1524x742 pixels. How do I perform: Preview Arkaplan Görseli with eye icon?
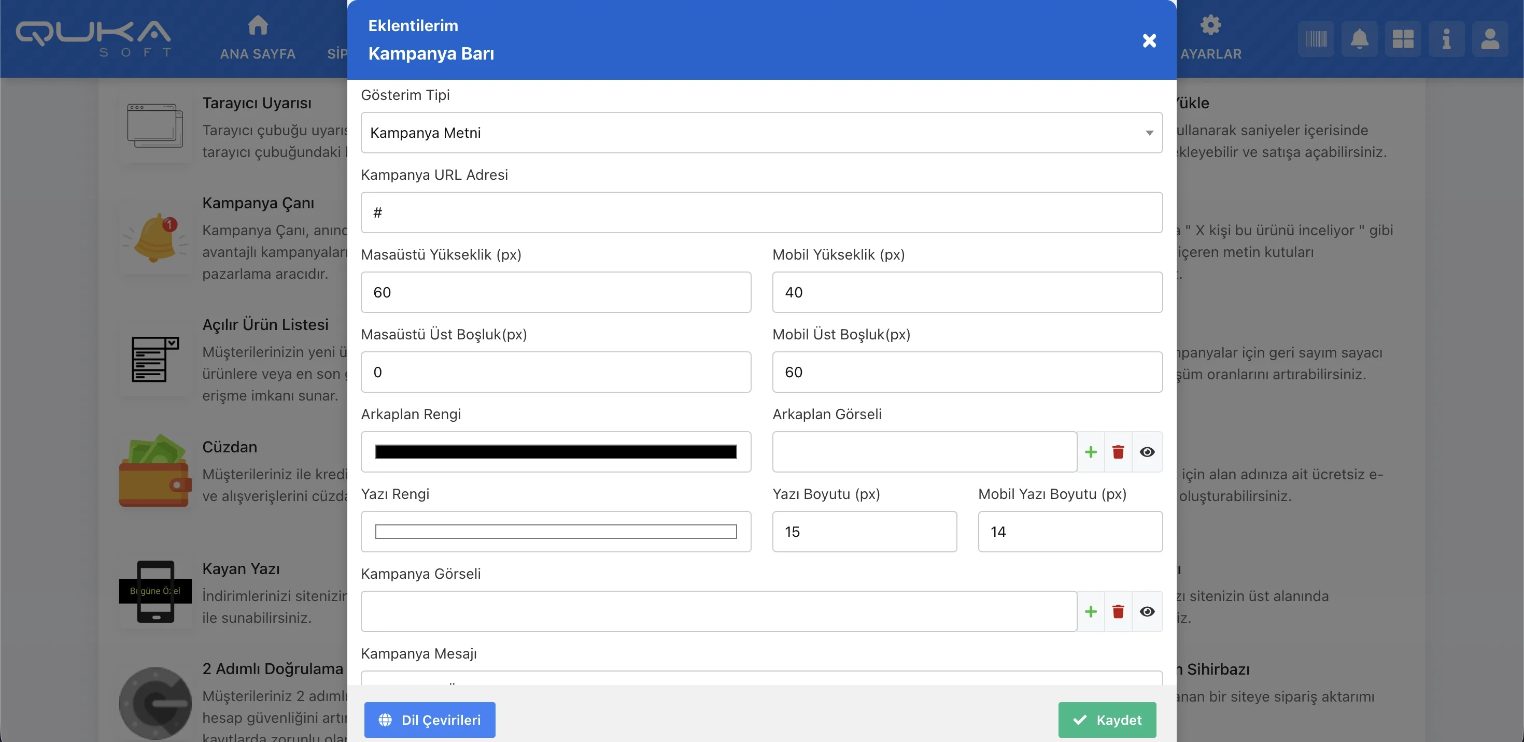coord(1147,452)
